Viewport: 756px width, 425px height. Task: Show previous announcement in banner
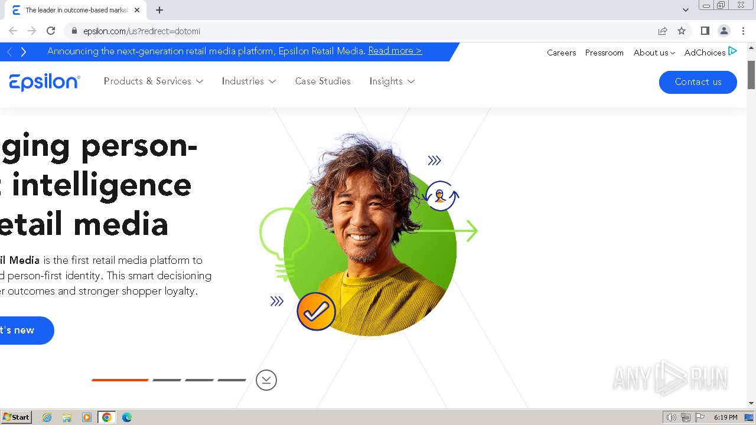9,52
